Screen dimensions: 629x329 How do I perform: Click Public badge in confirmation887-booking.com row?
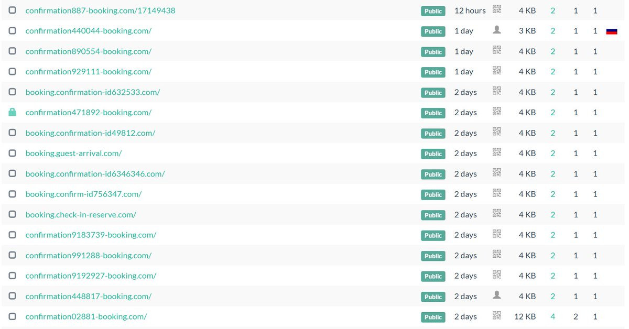[433, 11]
